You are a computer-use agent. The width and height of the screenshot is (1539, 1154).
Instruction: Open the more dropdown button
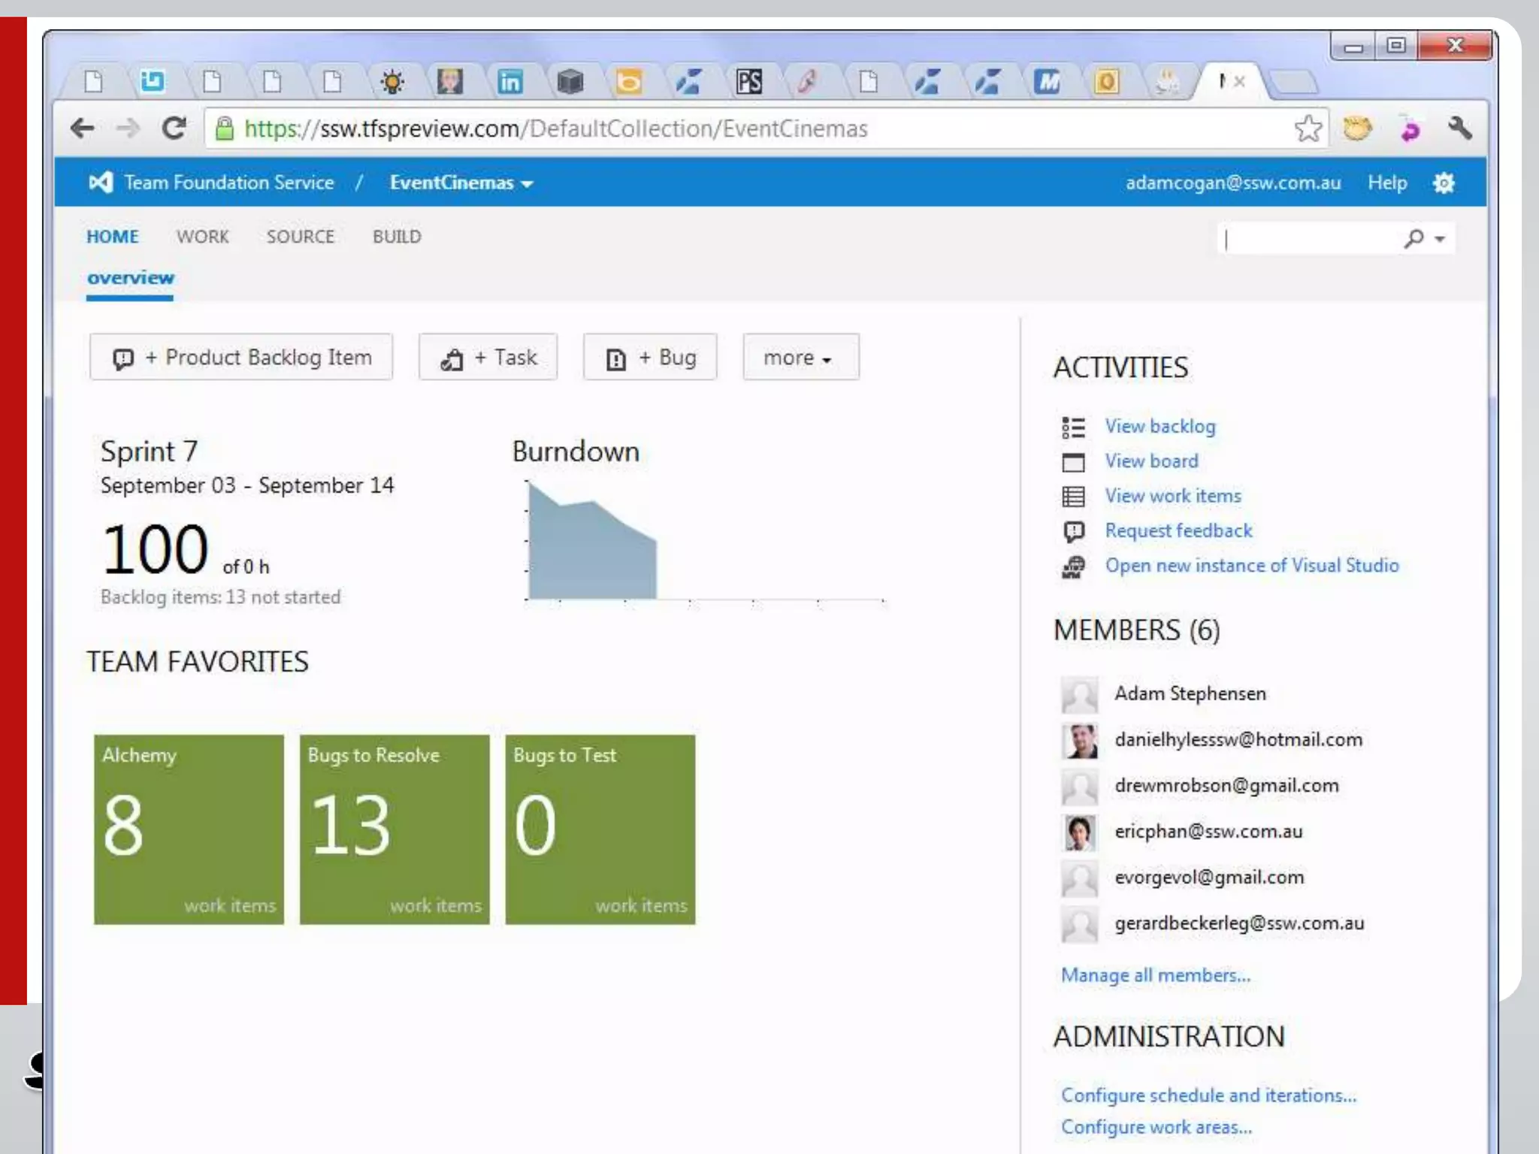click(800, 358)
